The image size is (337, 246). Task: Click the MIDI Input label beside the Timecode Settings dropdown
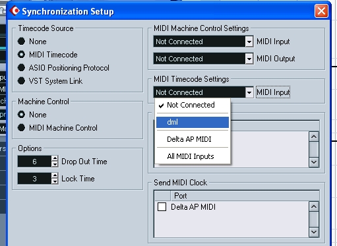coord(273,92)
